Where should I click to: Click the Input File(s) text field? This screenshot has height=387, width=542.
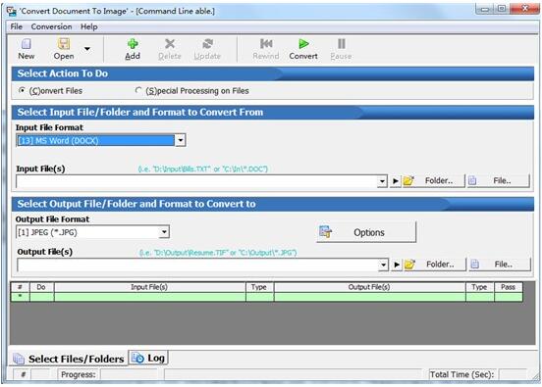[x=196, y=181]
